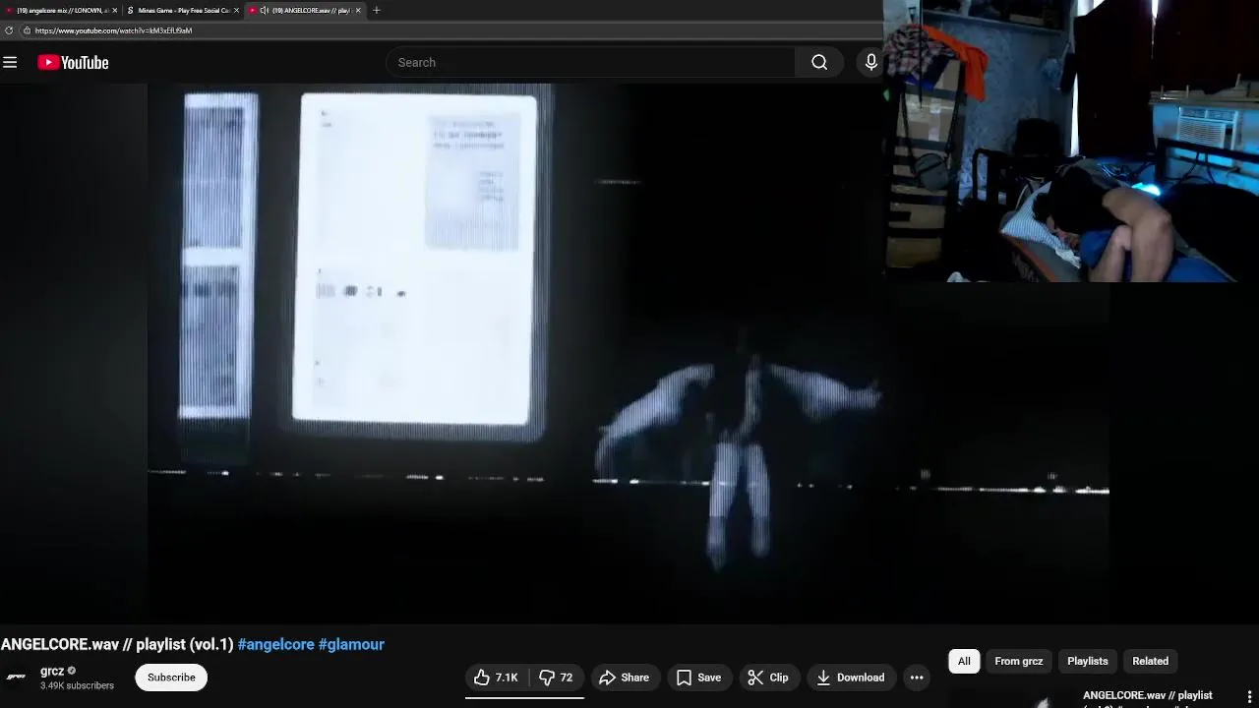Open more actions ellipsis below video
The height and width of the screenshot is (708, 1259).
[917, 678]
